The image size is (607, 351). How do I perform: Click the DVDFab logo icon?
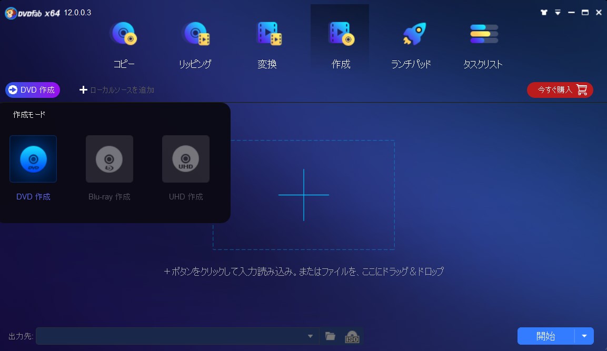11,13
